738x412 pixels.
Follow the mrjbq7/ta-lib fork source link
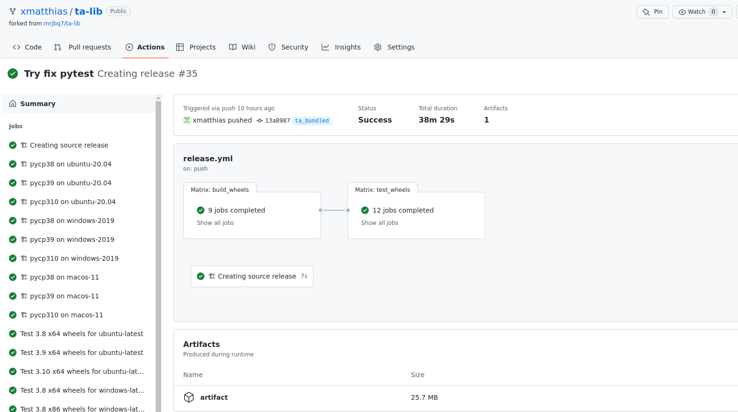click(x=62, y=24)
